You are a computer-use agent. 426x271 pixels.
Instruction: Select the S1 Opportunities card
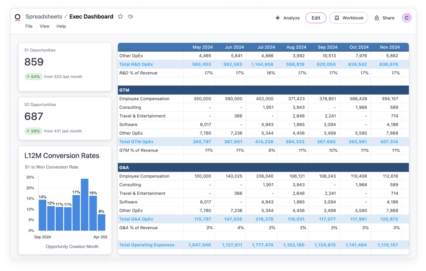tap(65, 67)
